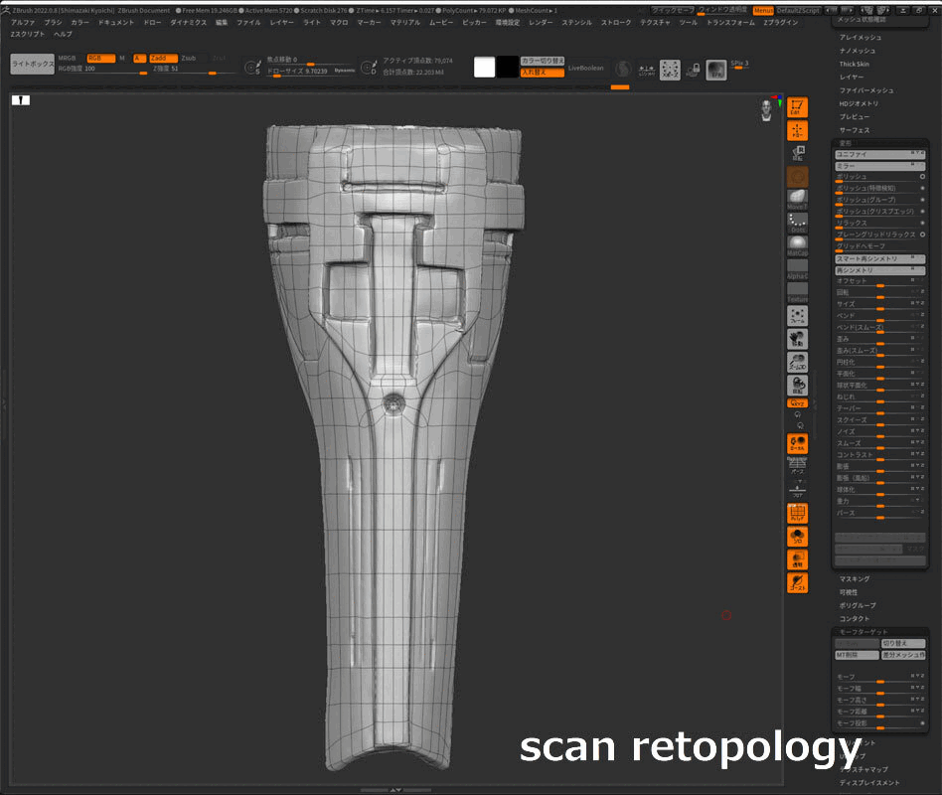942x795 pixels.
Task: Open the ブラシ (Brush) menu
Action: pos(53,22)
